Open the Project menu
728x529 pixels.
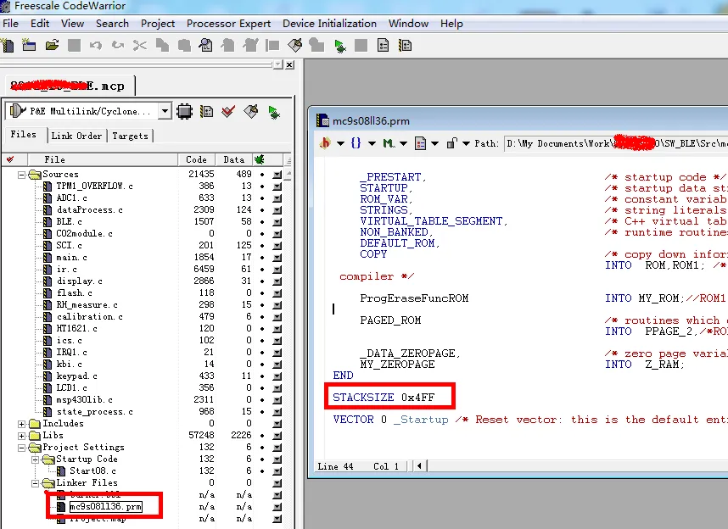tap(158, 23)
